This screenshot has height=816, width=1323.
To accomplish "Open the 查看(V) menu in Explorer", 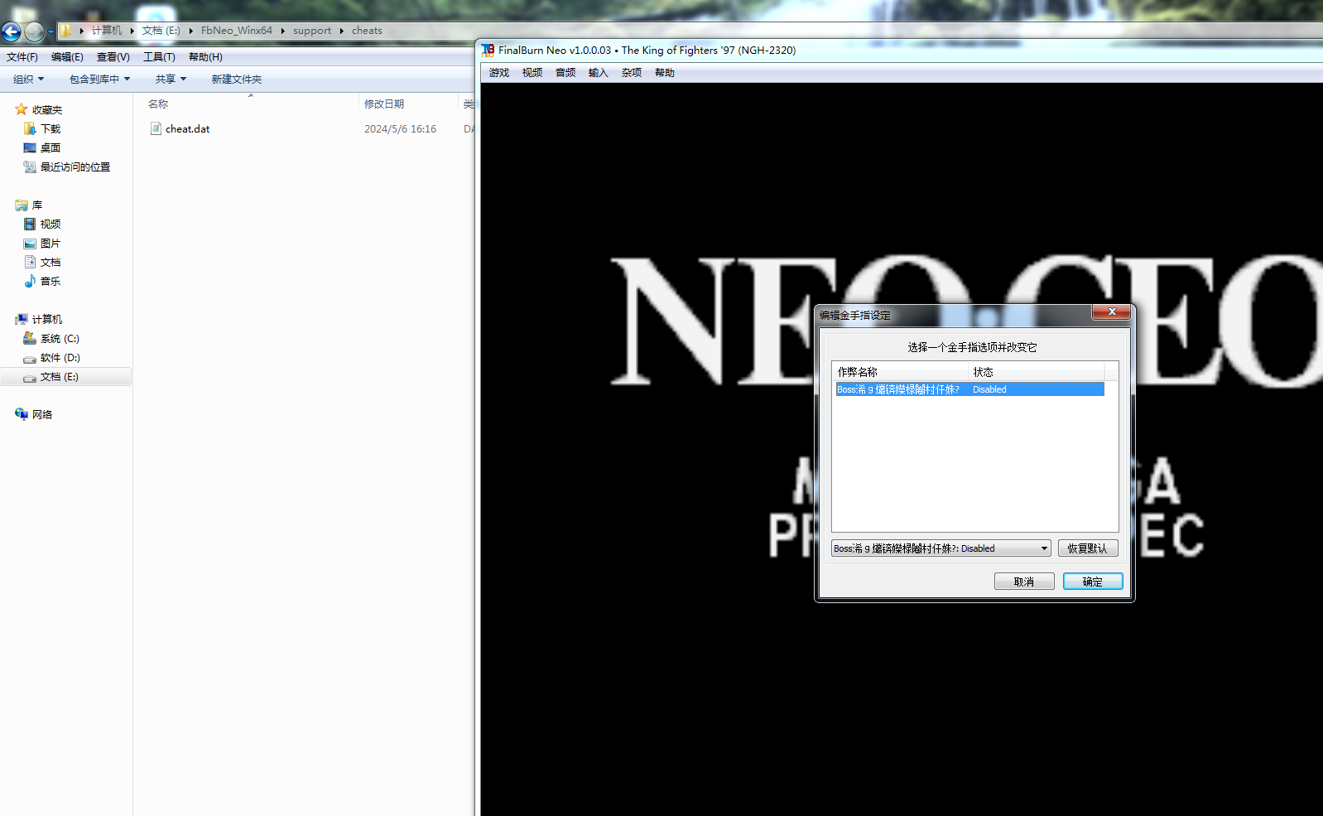I will 113,57.
